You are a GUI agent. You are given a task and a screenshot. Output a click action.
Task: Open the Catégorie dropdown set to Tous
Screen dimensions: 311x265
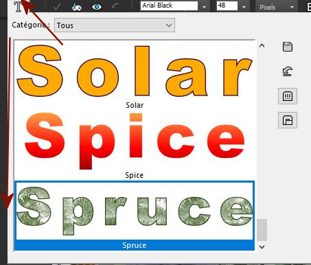115,25
